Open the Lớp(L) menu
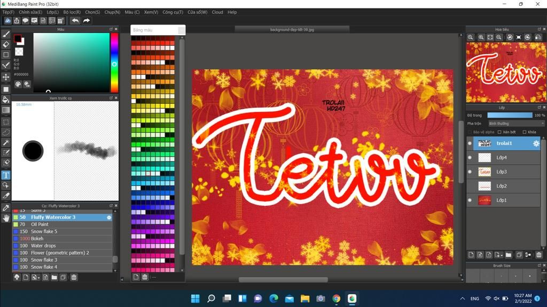This screenshot has height=307, width=547. pyautogui.click(x=53, y=12)
